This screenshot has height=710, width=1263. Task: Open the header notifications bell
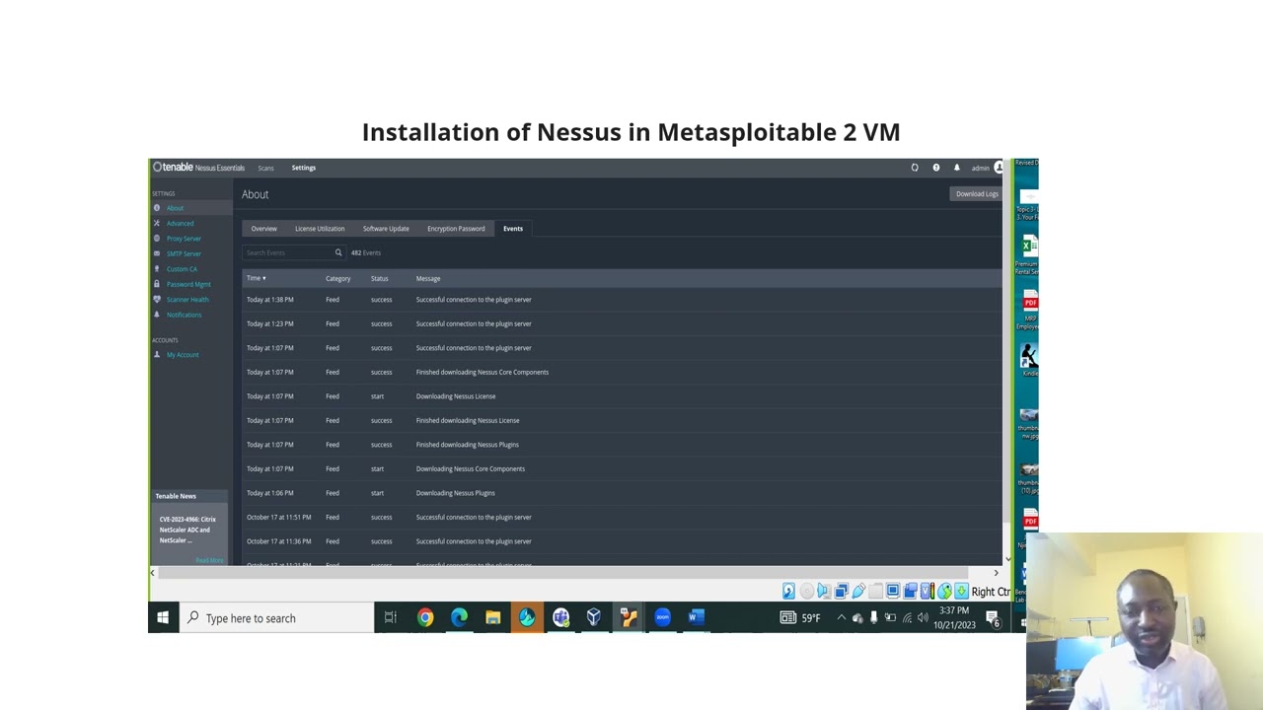tap(956, 168)
